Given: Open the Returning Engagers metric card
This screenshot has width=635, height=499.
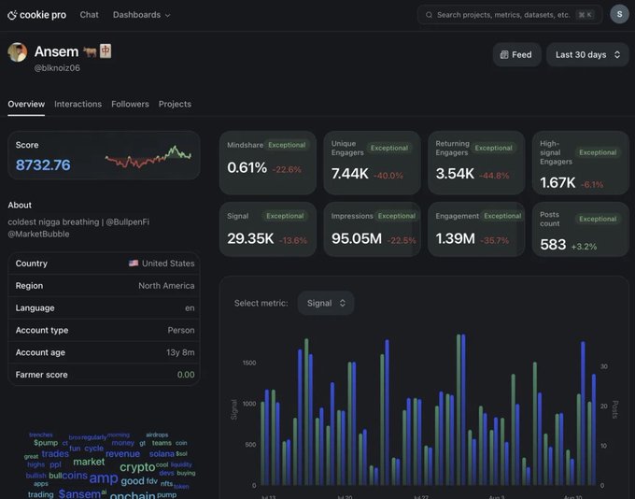Looking at the screenshot, I should (x=476, y=163).
